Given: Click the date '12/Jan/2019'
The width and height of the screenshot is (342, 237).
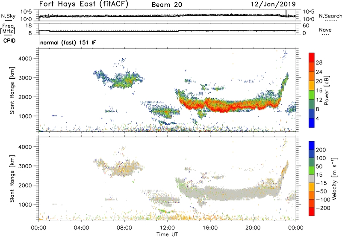Looking at the screenshot, I should pos(273,4).
